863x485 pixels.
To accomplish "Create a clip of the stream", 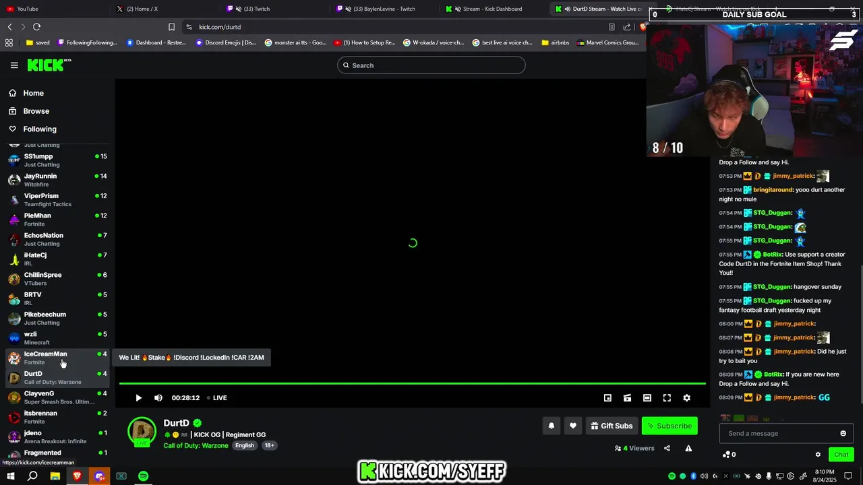I will coord(627,398).
